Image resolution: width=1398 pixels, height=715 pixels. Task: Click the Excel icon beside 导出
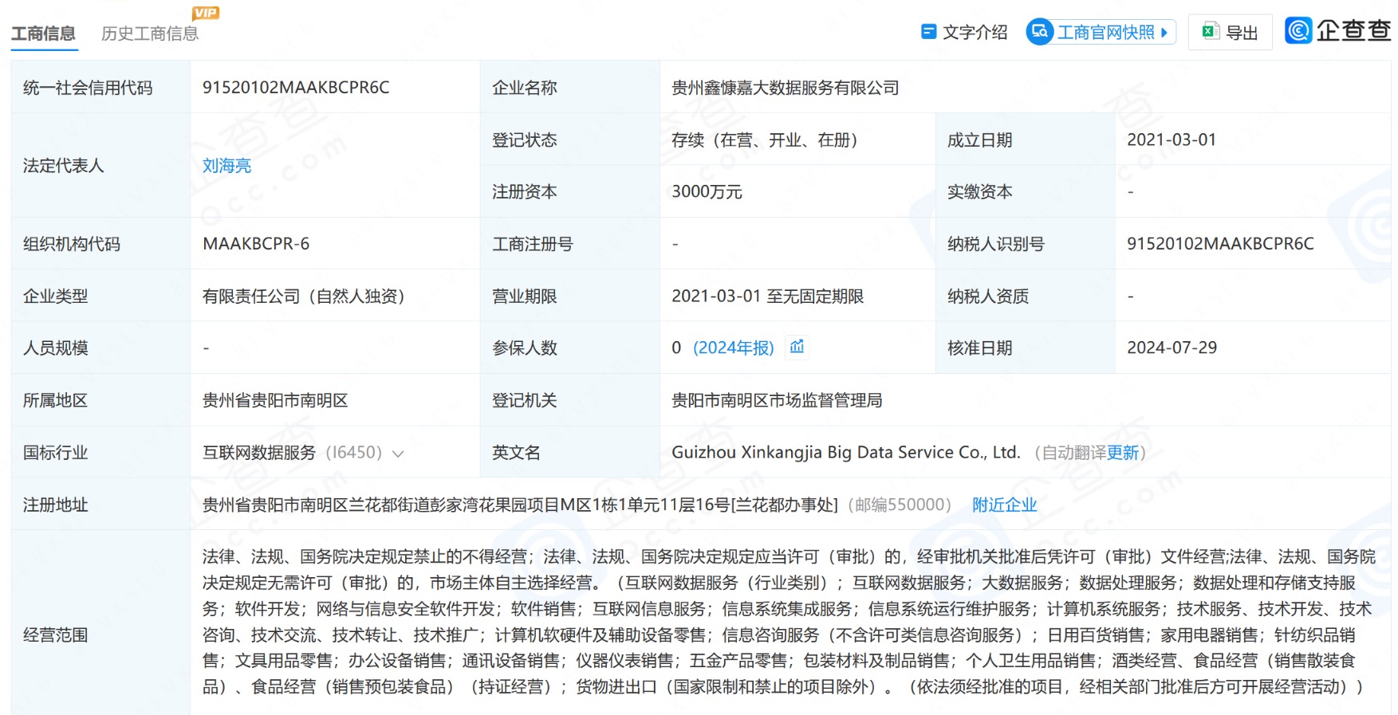(1211, 31)
